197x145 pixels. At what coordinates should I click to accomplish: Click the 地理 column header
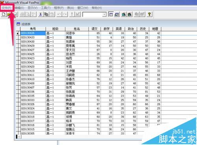pyautogui.click(x=155, y=29)
